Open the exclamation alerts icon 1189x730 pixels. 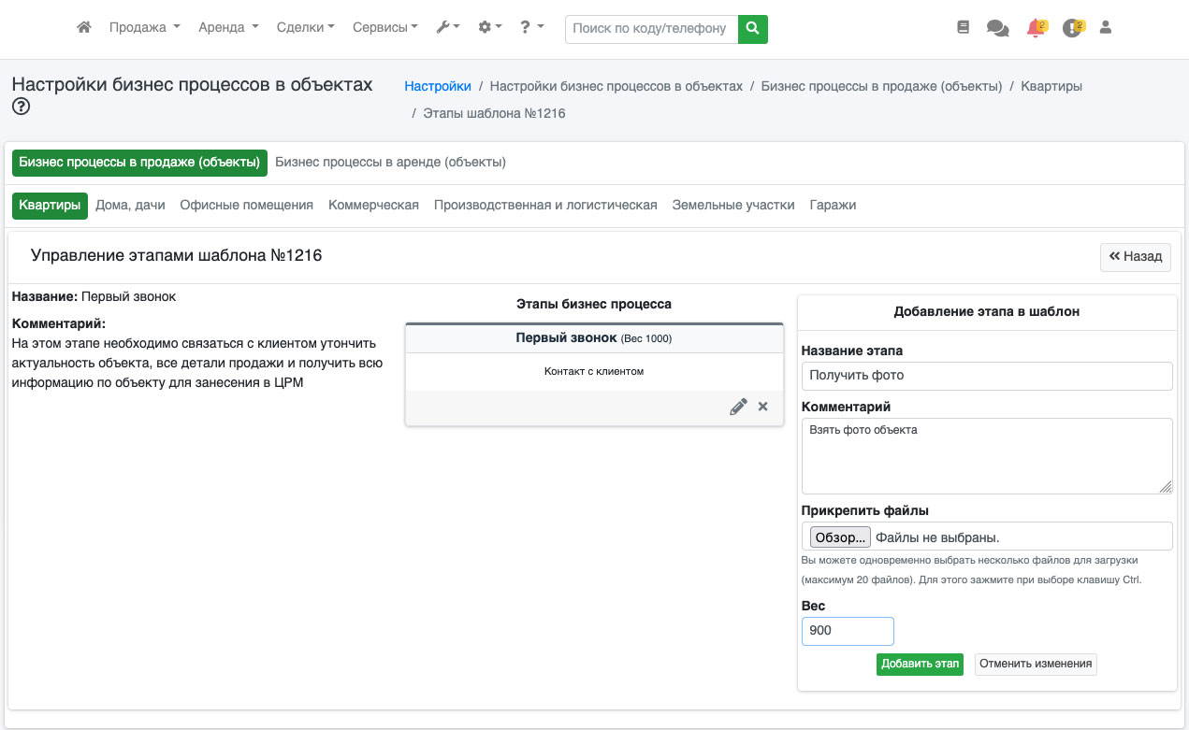click(1072, 29)
